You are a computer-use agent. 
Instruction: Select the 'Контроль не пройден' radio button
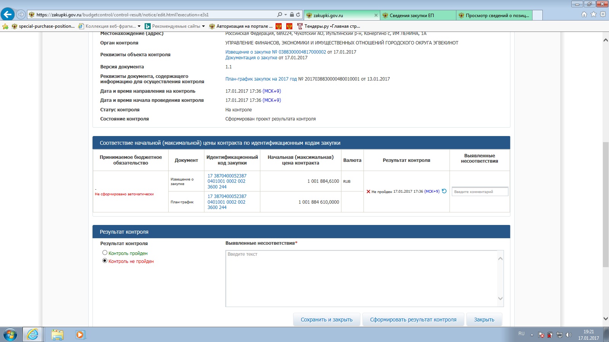tap(105, 261)
